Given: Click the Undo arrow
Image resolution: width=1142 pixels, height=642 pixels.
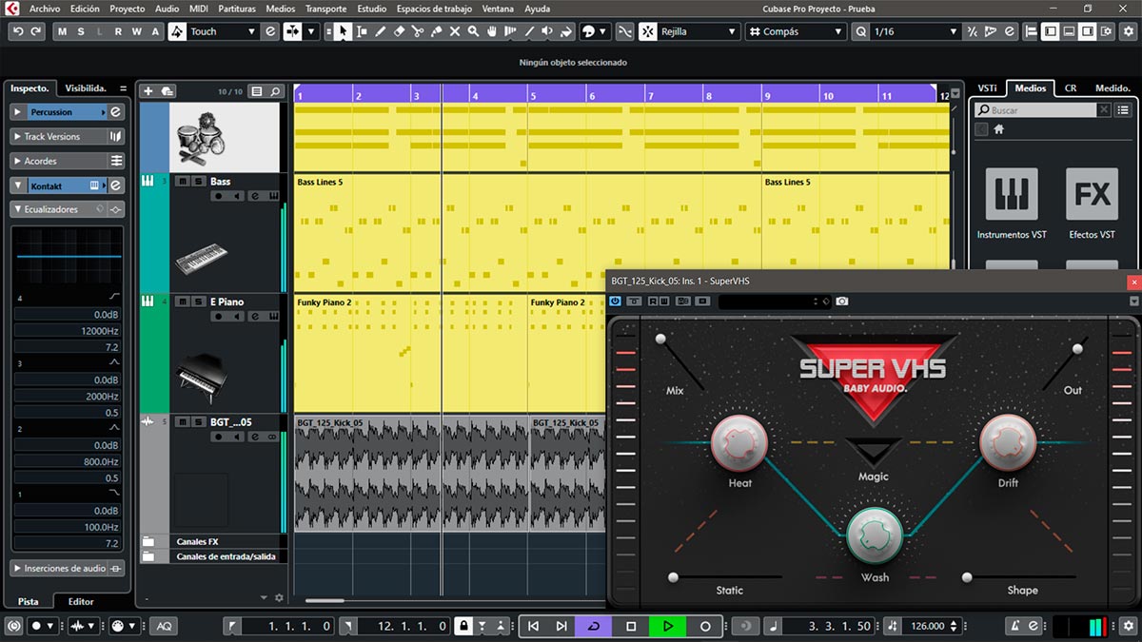Looking at the screenshot, I should point(18,31).
